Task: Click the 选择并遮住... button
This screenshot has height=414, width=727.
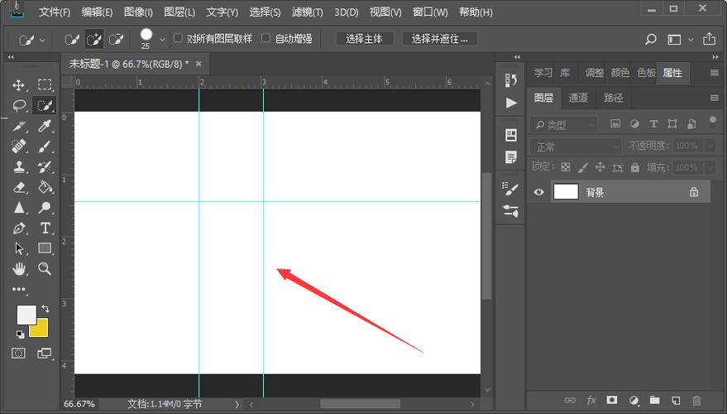Action: 439,39
